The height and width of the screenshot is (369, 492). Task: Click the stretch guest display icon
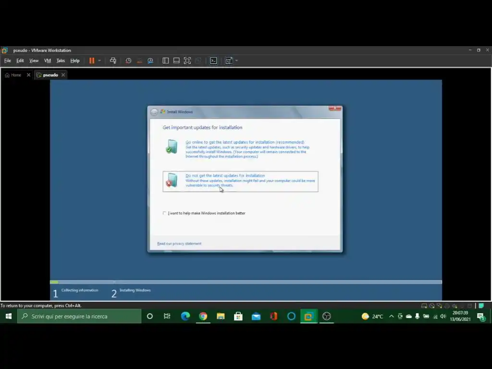pyautogui.click(x=229, y=61)
